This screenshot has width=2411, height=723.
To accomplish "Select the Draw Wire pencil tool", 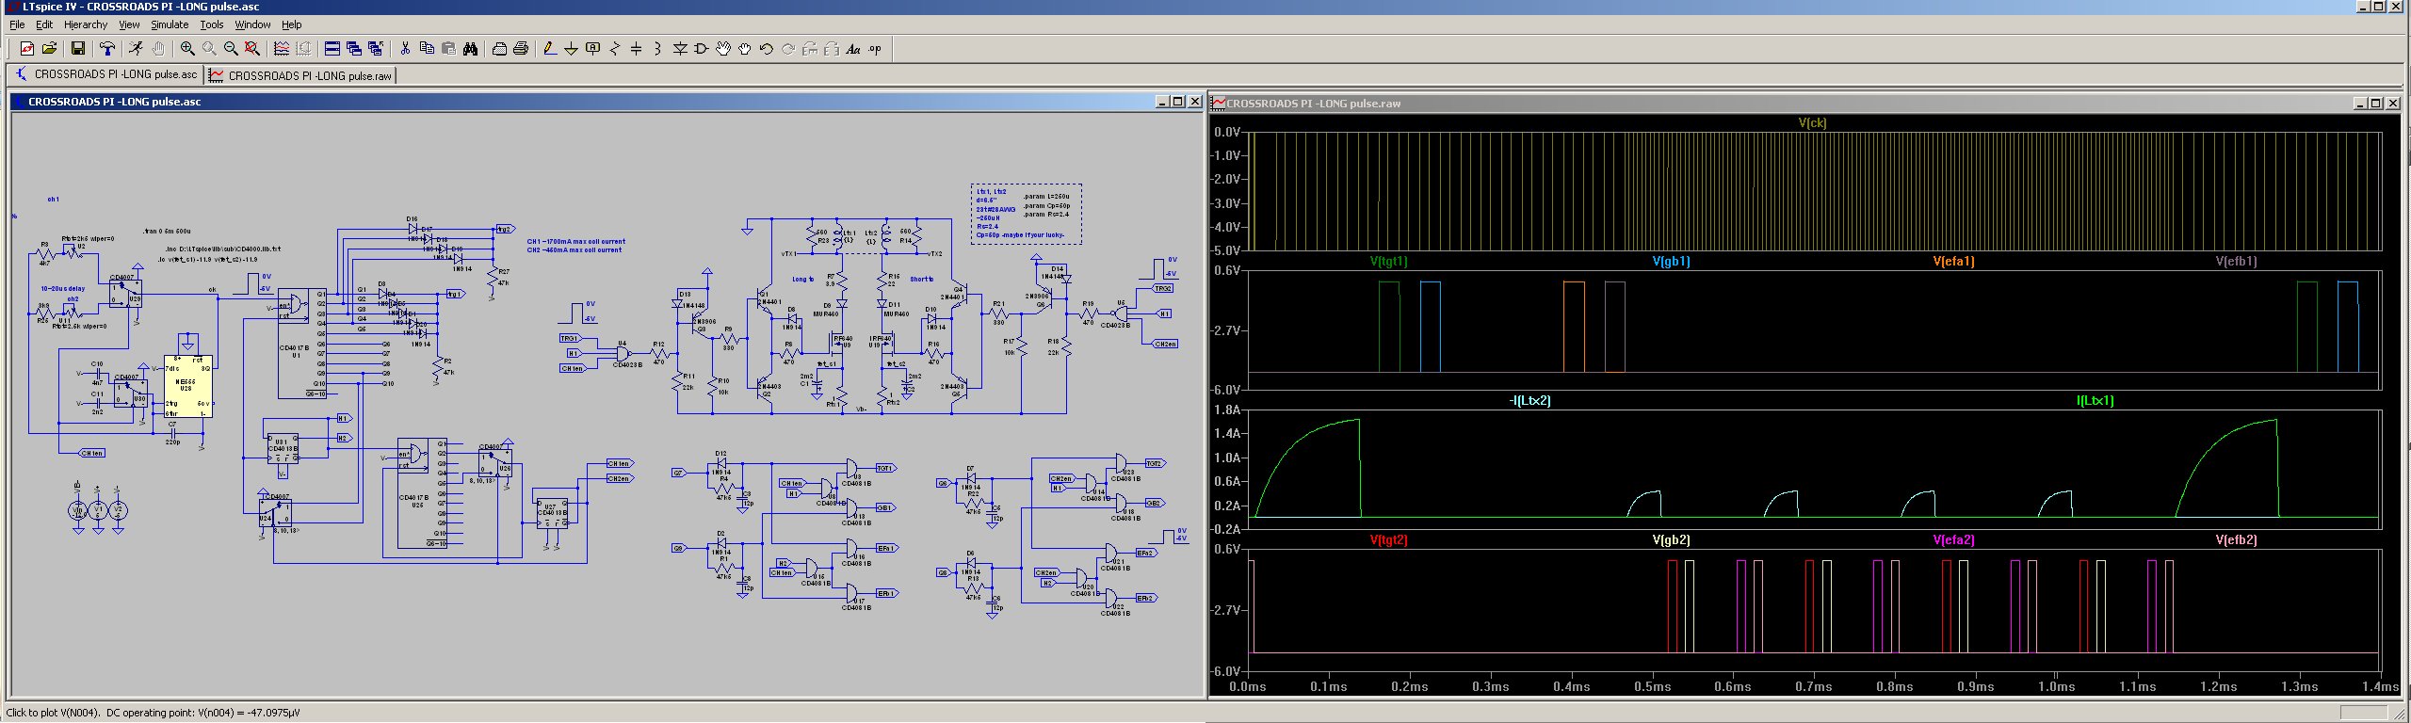I will [549, 49].
